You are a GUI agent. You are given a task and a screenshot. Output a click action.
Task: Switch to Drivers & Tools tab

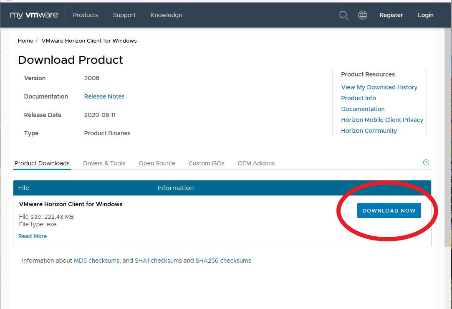click(104, 163)
